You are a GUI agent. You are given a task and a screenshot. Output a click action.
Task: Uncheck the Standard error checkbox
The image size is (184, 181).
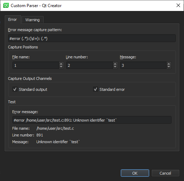(x=96, y=89)
